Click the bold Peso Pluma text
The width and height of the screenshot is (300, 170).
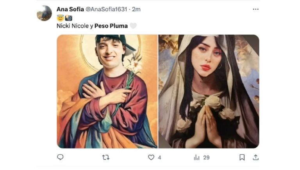pyautogui.click(x=111, y=26)
